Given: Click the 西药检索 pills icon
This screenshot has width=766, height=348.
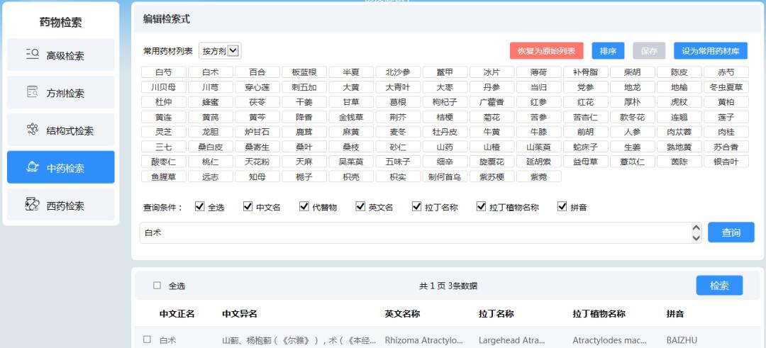Looking at the screenshot, I should pyautogui.click(x=32, y=205).
